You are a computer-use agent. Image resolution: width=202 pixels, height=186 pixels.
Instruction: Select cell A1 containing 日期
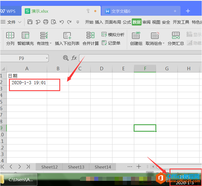[27, 76]
